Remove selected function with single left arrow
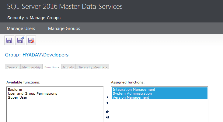223x122 pixels. (107, 103)
